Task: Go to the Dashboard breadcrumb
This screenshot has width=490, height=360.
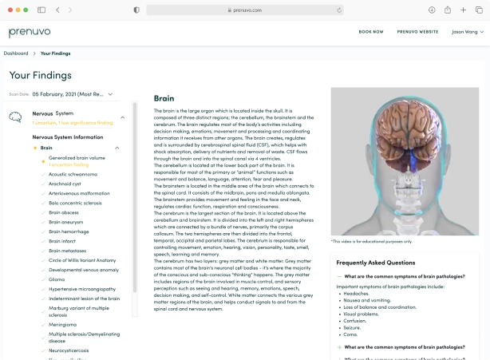Action: click(x=16, y=53)
